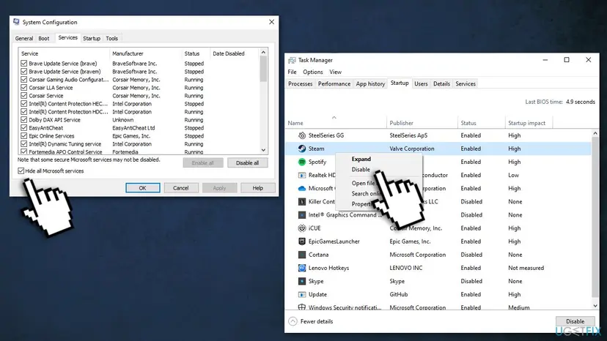Click the System Configuration title icon
The width and height of the screenshot is (607, 341).
coord(16,22)
